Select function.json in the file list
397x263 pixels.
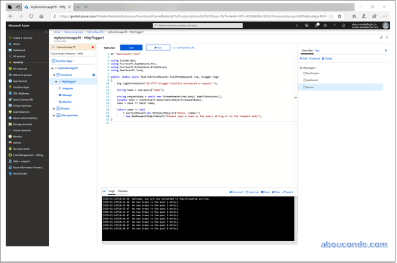[311, 73]
